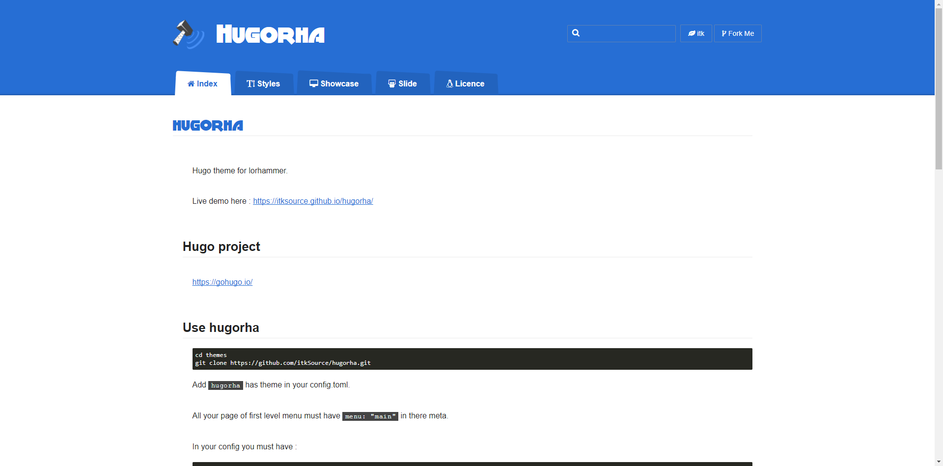Click the icon on Slide tab
This screenshot has width=943, height=466.
(x=392, y=84)
